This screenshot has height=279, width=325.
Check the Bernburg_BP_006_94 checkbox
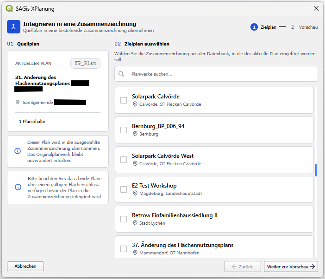[x=124, y=130]
